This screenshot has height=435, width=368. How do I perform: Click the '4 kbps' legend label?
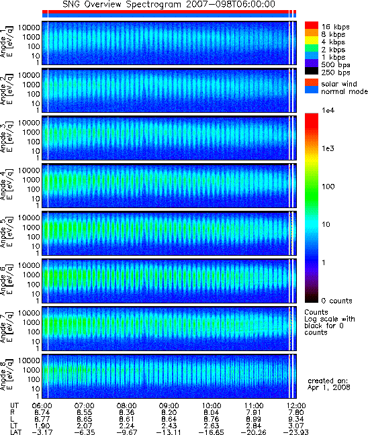[334, 42]
